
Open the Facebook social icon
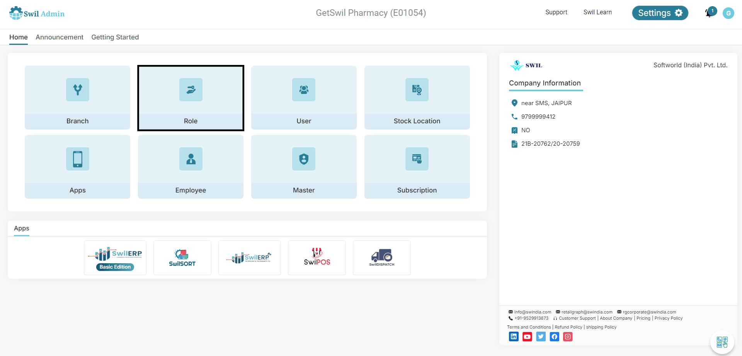(x=554, y=337)
